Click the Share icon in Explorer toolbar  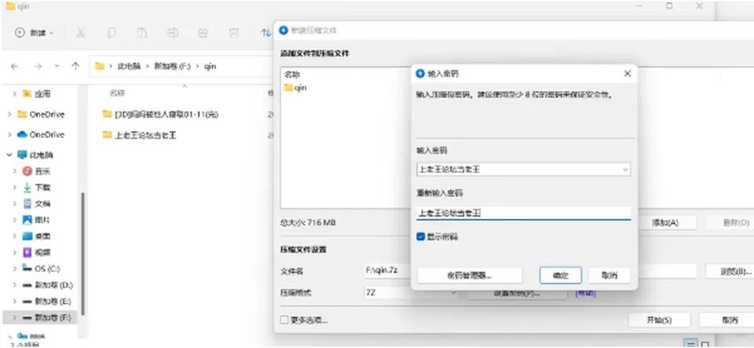(x=203, y=33)
